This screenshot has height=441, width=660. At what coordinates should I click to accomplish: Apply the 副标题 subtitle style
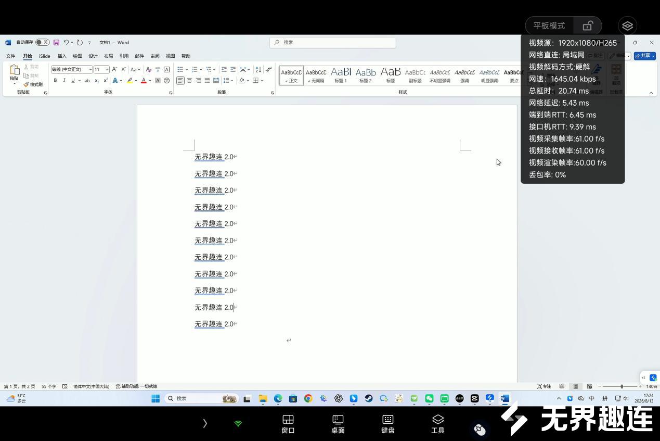click(x=415, y=75)
